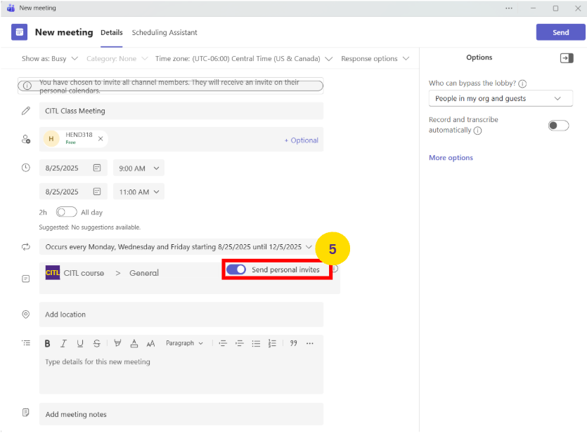
Task: Open the Who can bypass the lobby dropdown
Action: click(x=501, y=98)
